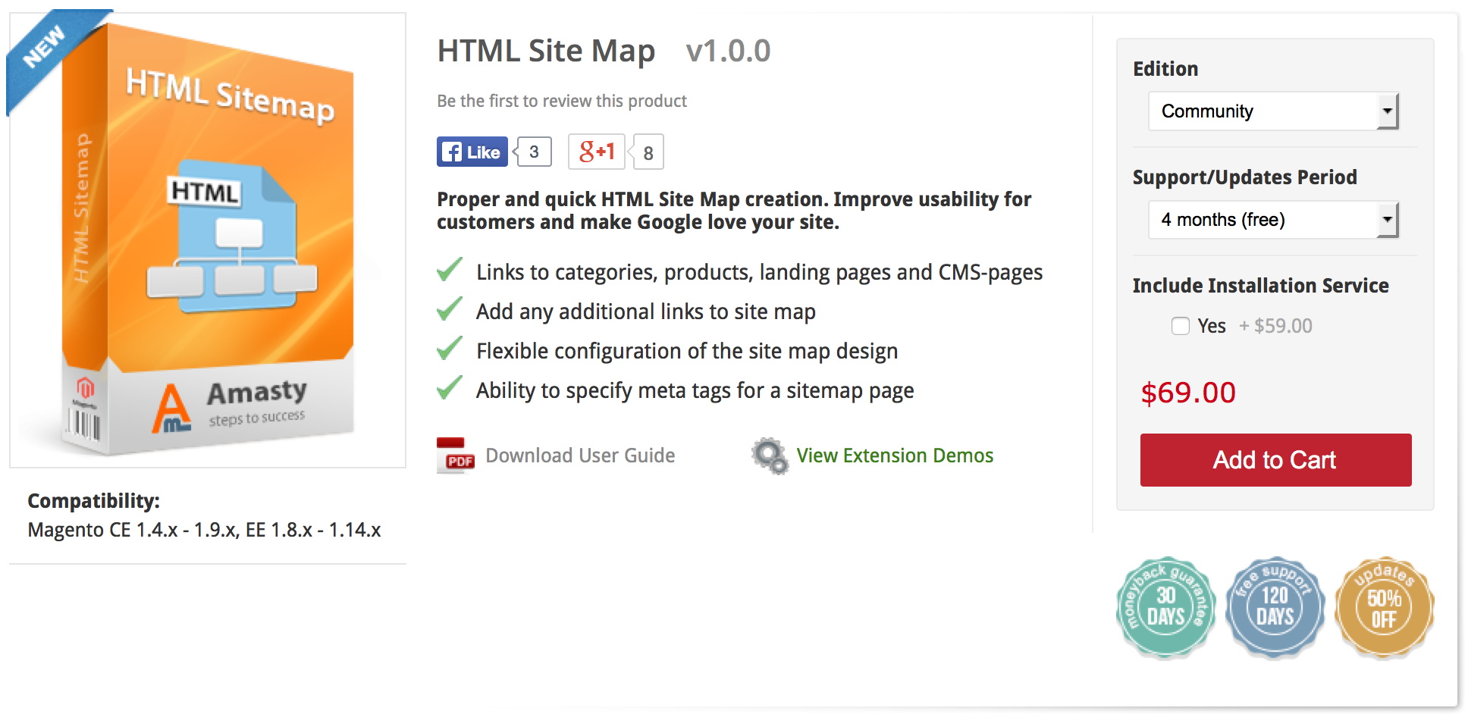This screenshot has width=1468, height=714.
Task: Click the Facebook Like button
Action: [x=472, y=152]
